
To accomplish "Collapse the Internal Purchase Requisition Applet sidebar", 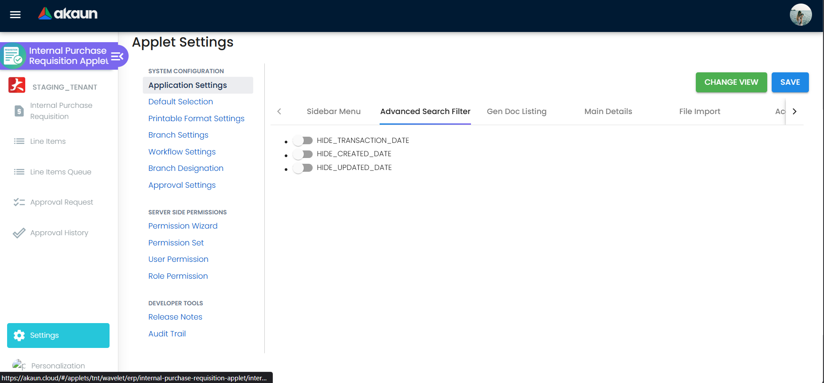I will pyautogui.click(x=117, y=56).
